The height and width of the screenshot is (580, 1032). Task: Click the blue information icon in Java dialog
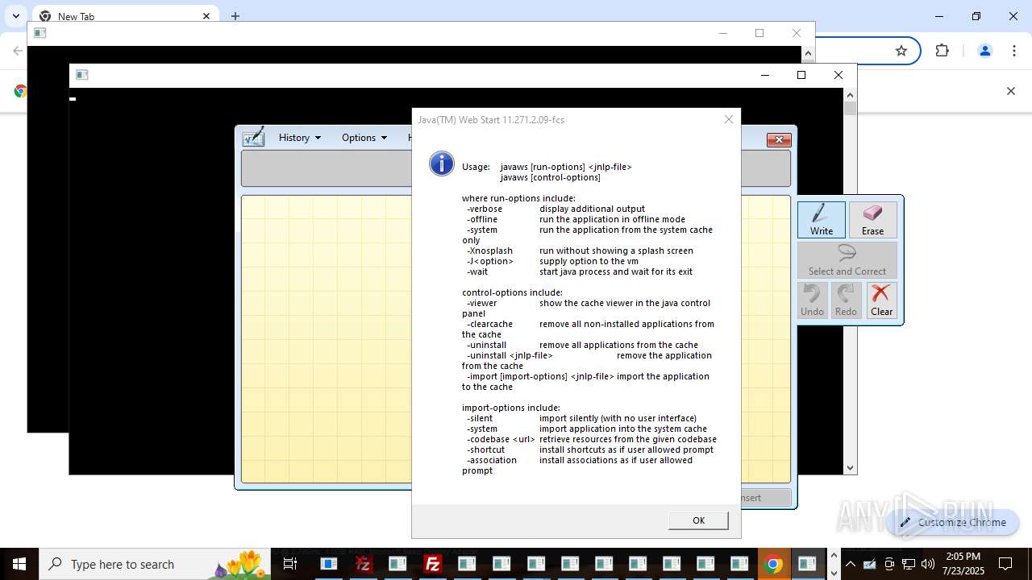pos(442,164)
